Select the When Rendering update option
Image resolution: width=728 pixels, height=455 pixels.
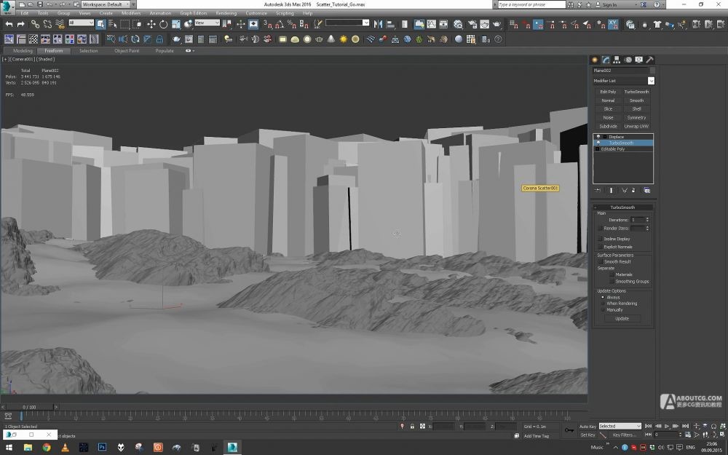click(x=602, y=304)
